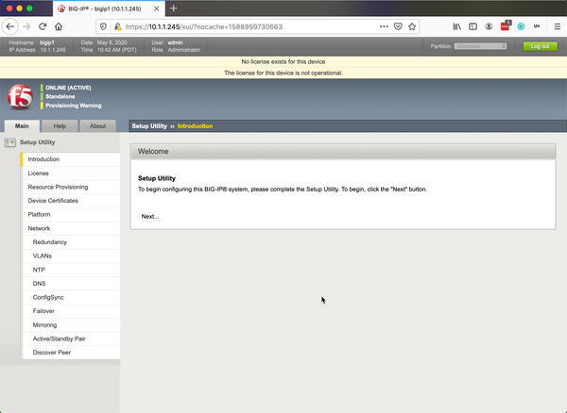
Task: Click the Un extension icon
Action: point(537,26)
